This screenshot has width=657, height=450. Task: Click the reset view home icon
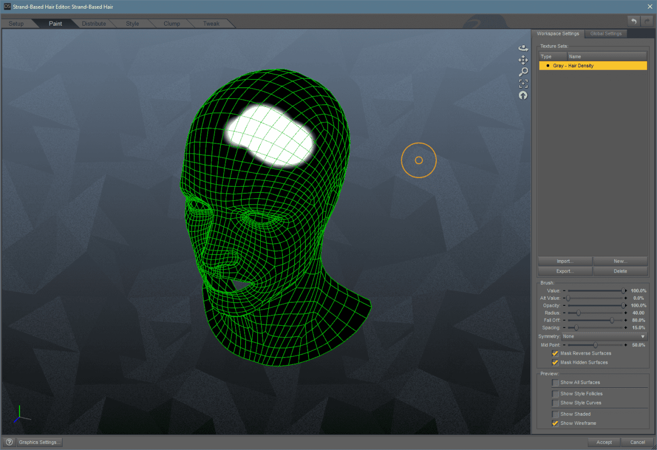523,95
